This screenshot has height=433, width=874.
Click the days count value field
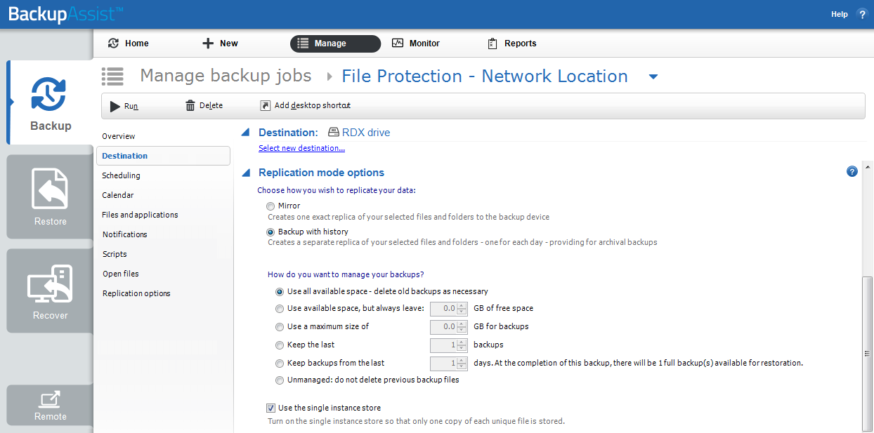pyautogui.click(x=443, y=363)
